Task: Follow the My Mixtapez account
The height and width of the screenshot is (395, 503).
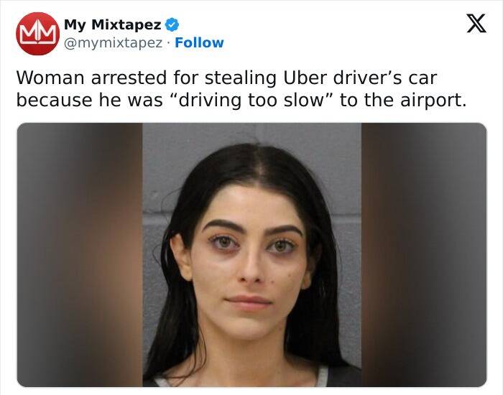Action: coord(199,42)
